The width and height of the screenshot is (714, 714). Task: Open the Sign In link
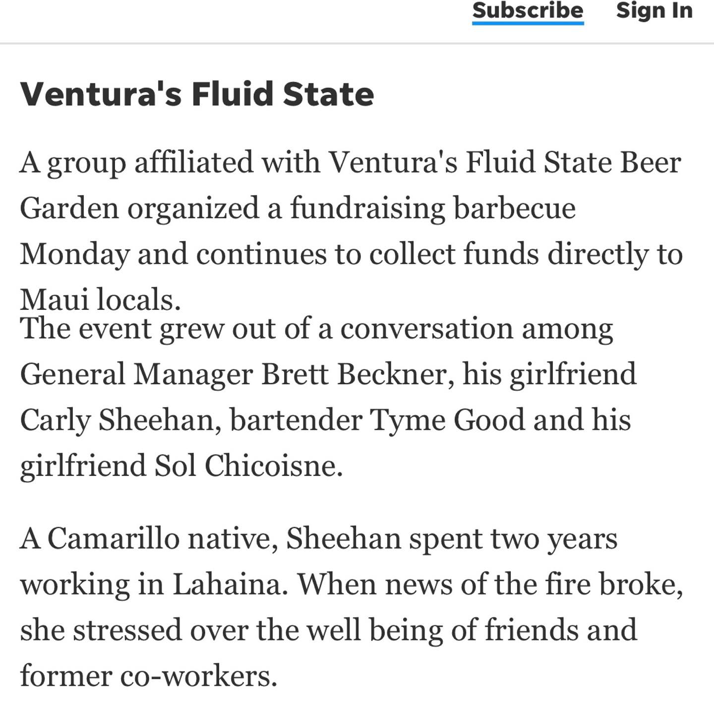(654, 10)
